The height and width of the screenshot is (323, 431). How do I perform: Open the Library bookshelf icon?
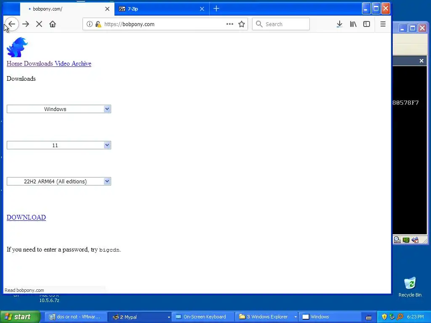click(353, 24)
